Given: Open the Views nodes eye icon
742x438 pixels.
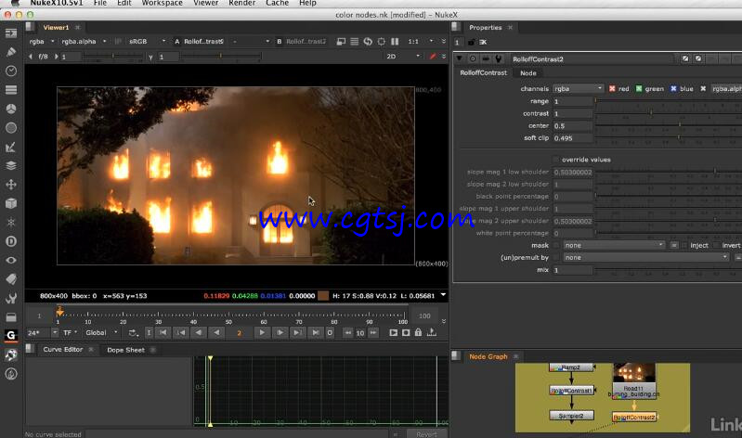Looking at the screenshot, I should click(11, 260).
